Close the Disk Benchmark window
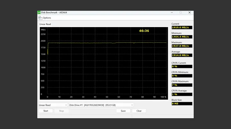 [189, 12]
